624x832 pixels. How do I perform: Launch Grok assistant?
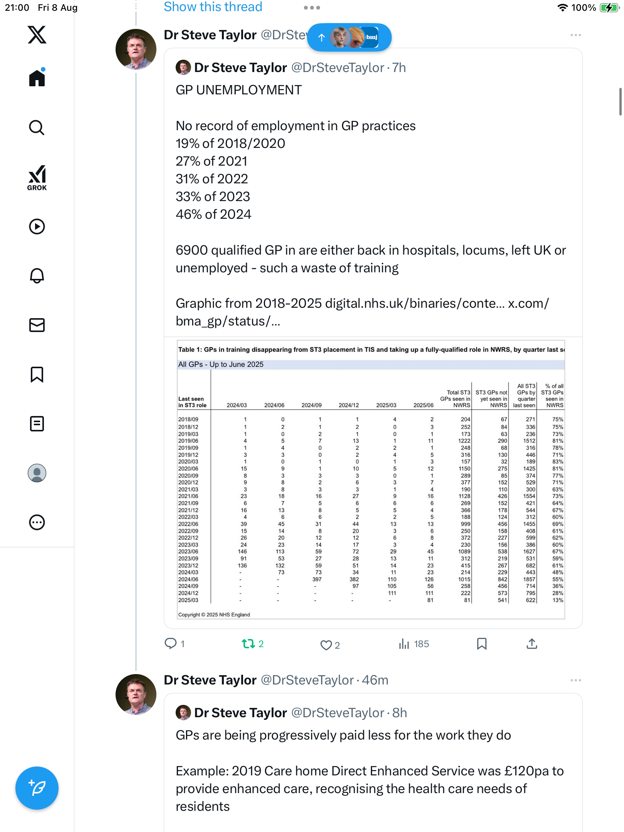click(37, 178)
